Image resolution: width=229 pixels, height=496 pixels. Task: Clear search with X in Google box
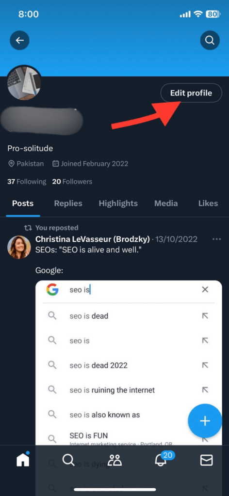point(205,290)
